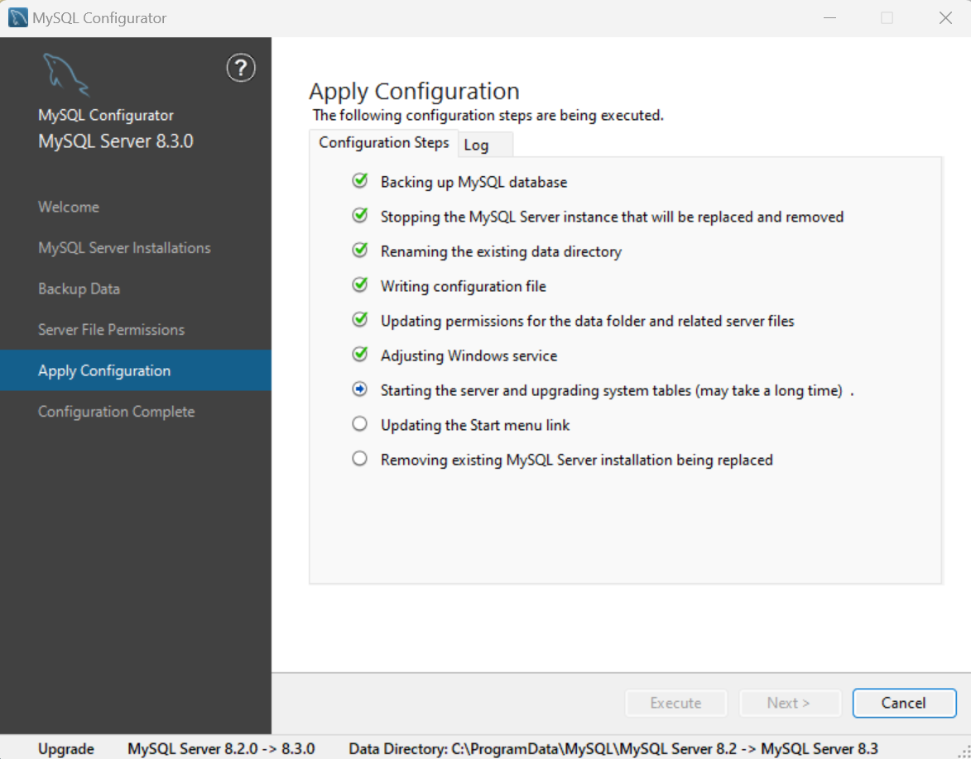Image resolution: width=971 pixels, height=759 pixels.
Task: Click the check mark beside Renaming the existing data directory
Action: click(359, 250)
